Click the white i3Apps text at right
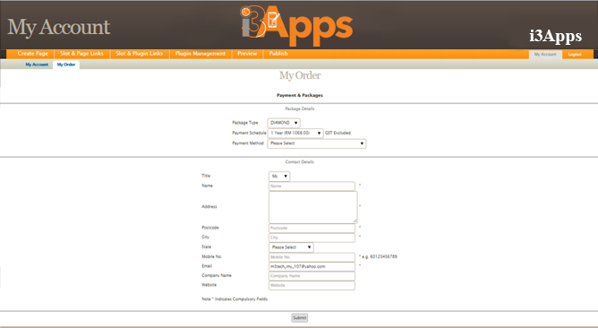 [x=555, y=36]
